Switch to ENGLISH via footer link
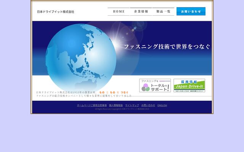This screenshot has height=152, width=244. (x=162, y=105)
